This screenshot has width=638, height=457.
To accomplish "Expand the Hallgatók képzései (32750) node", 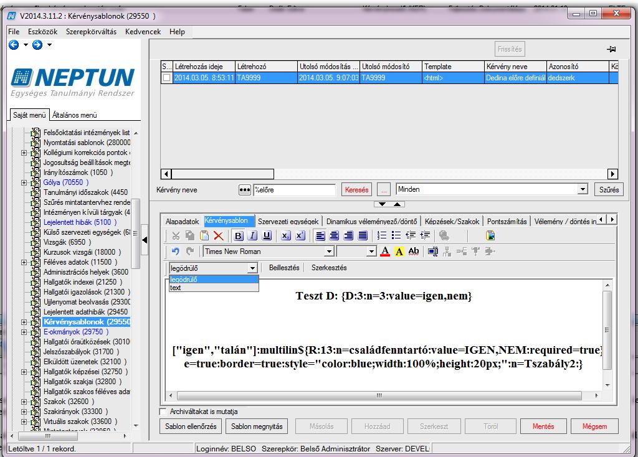I will tap(24, 372).
